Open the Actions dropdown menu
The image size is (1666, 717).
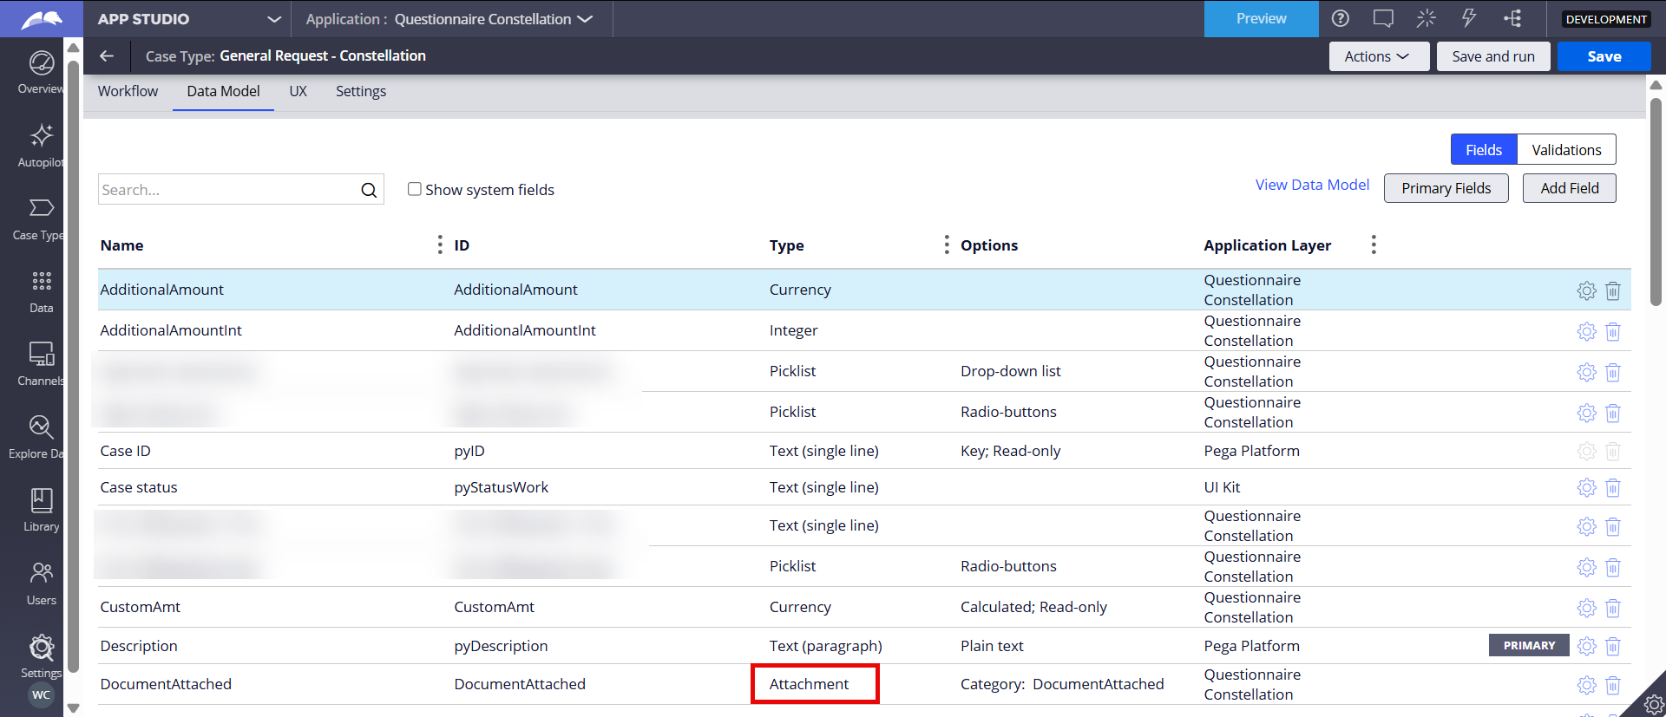(x=1379, y=56)
